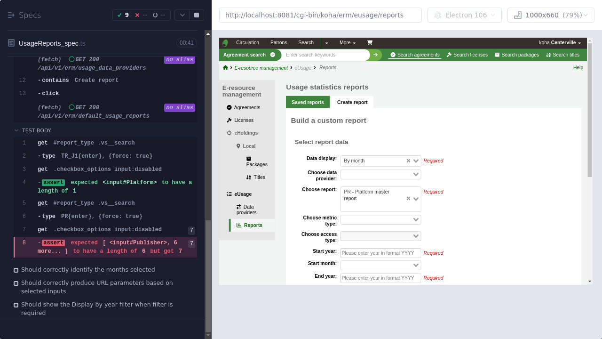This screenshot has width=602, height=339.
Task: Submit search with green arrow button
Action: [375, 55]
